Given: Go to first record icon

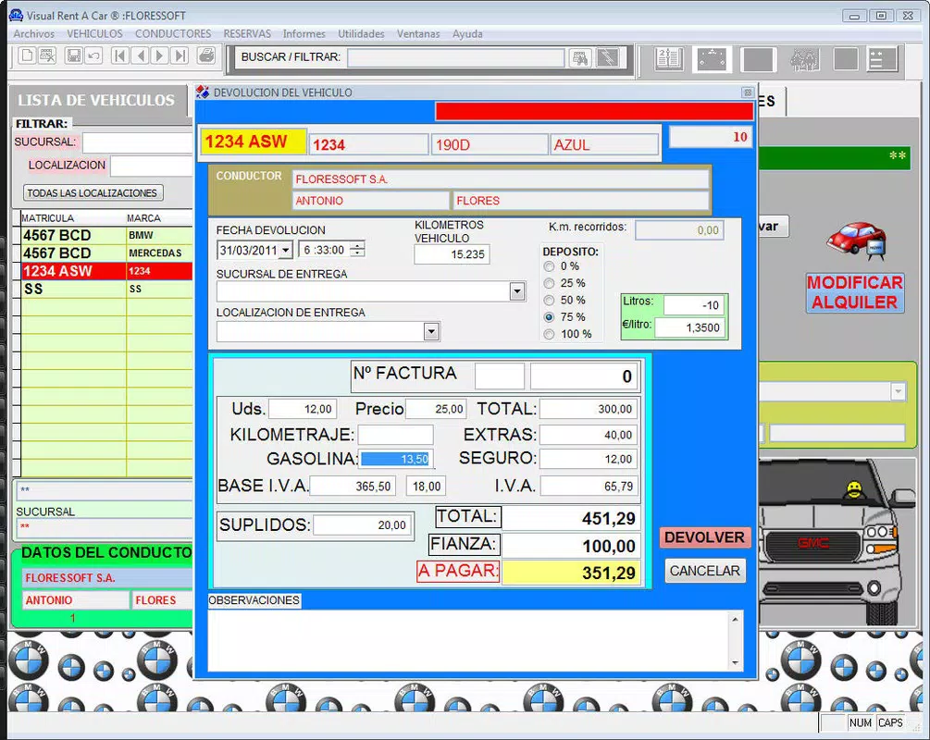Looking at the screenshot, I should (119, 56).
